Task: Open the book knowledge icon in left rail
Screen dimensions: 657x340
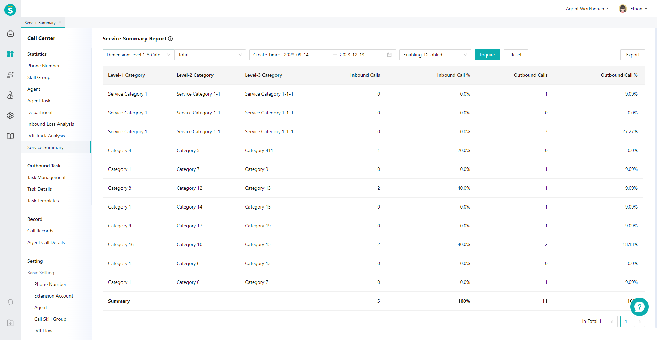Action: pyautogui.click(x=10, y=136)
